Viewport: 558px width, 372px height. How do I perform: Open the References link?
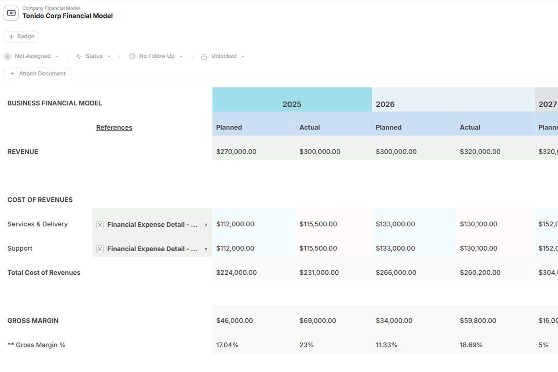click(x=114, y=127)
